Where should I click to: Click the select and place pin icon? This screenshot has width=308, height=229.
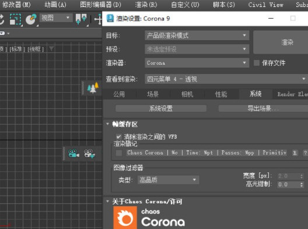click(x=81, y=19)
